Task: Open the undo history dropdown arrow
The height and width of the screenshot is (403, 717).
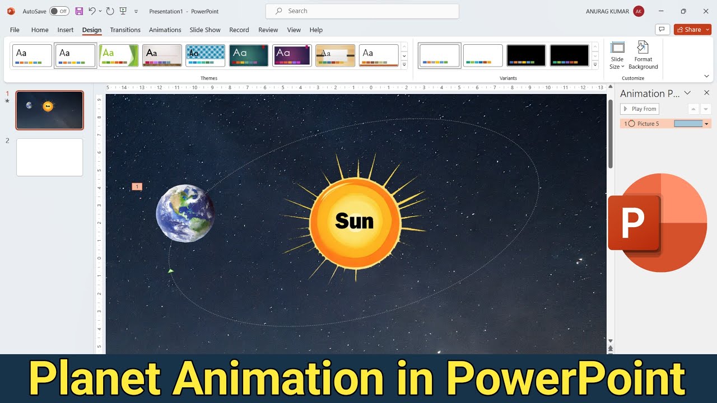Action: [x=100, y=11]
